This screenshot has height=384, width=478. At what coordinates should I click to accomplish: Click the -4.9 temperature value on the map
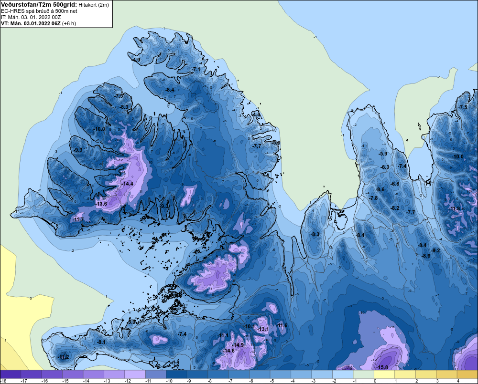pos(136,60)
